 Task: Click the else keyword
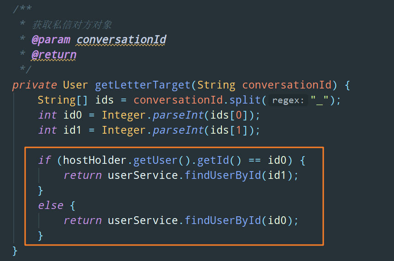tap(51, 205)
